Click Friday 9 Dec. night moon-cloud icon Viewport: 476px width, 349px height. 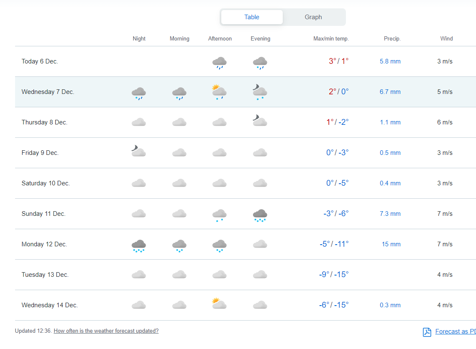138,152
